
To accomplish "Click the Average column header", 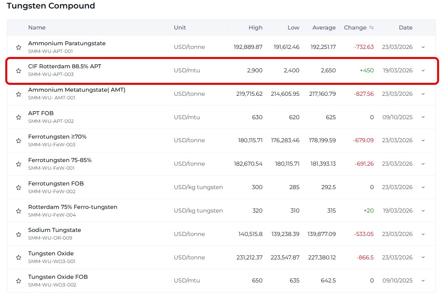I will pyautogui.click(x=324, y=27).
